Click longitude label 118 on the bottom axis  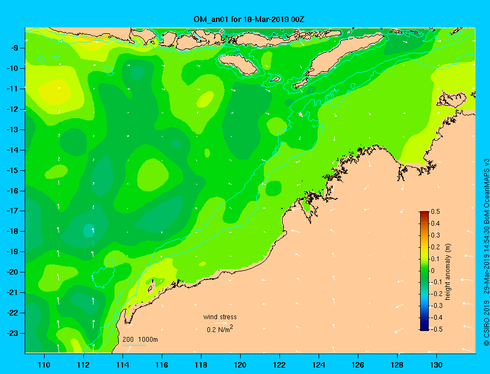click(x=201, y=365)
